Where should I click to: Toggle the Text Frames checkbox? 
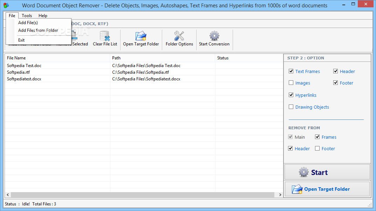291,71
